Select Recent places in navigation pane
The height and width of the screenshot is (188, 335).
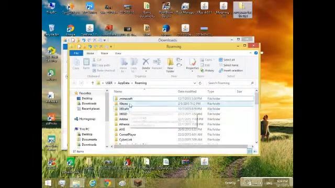click(x=91, y=109)
